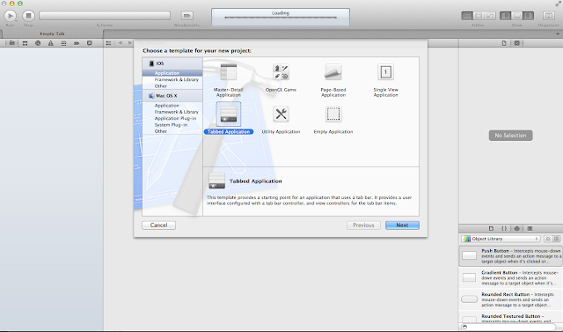Screen dimensions: 563x332
Task: Go forward with the jump bar arrow
Action: tap(129, 43)
